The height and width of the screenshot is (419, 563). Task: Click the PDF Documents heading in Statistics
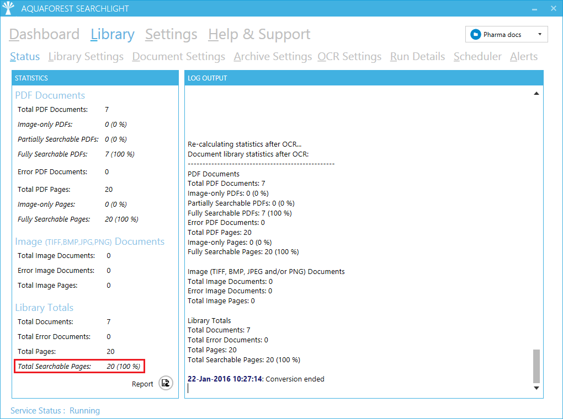[50, 95]
